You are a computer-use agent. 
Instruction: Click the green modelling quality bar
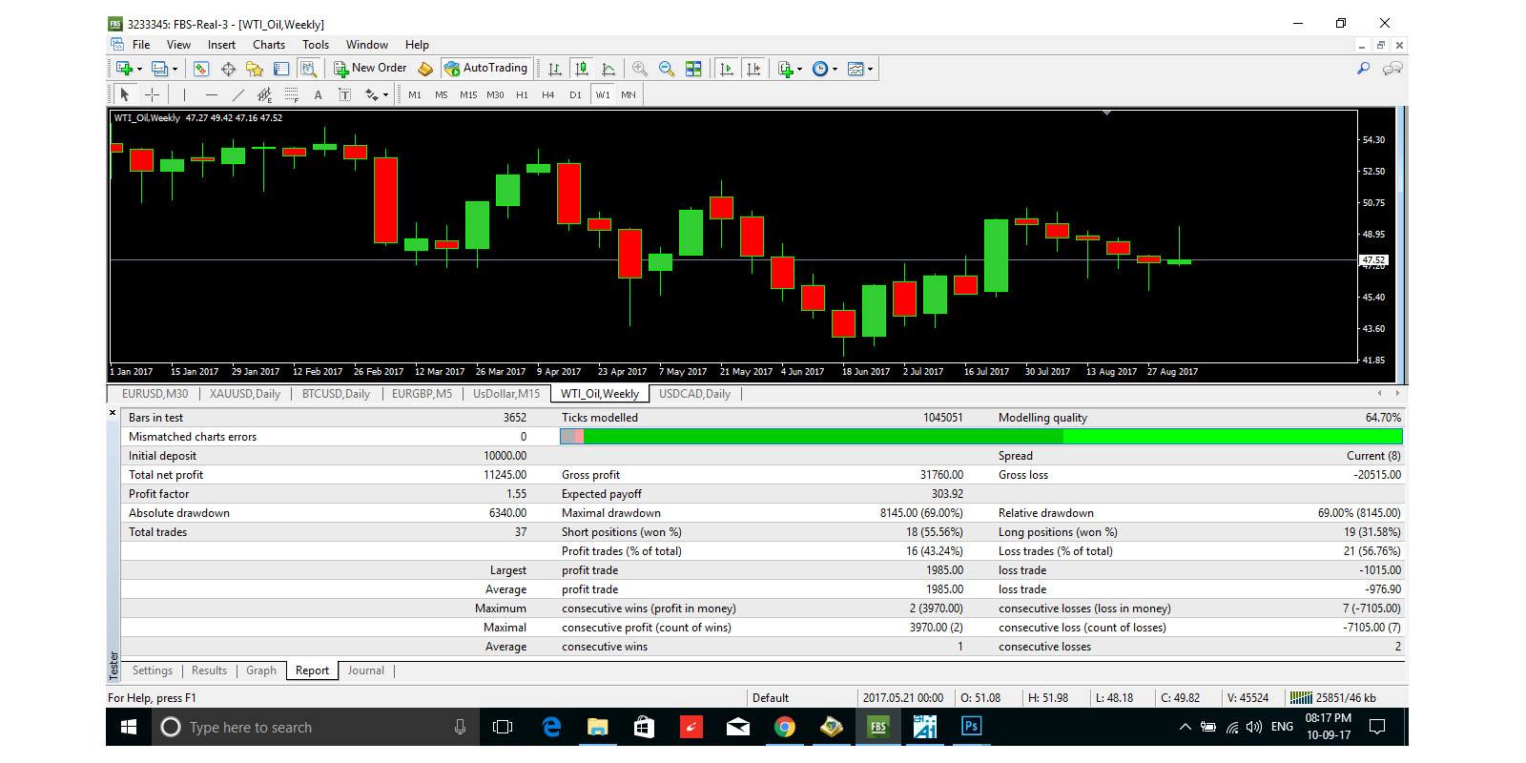pos(981,437)
